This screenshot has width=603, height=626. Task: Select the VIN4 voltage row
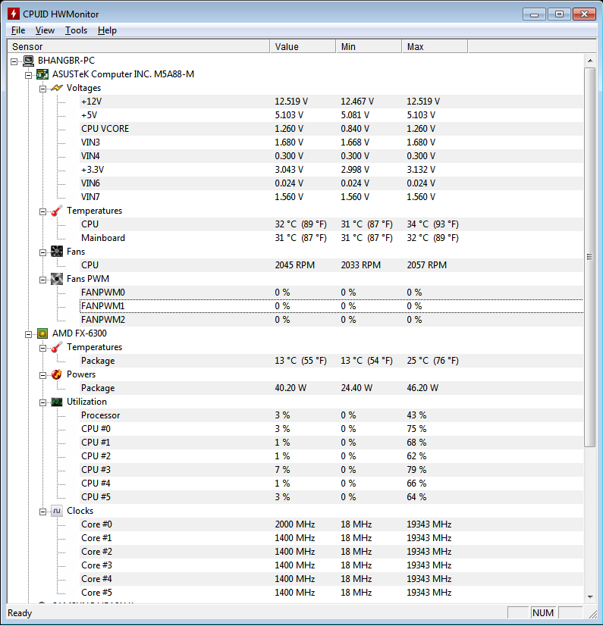point(331,156)
